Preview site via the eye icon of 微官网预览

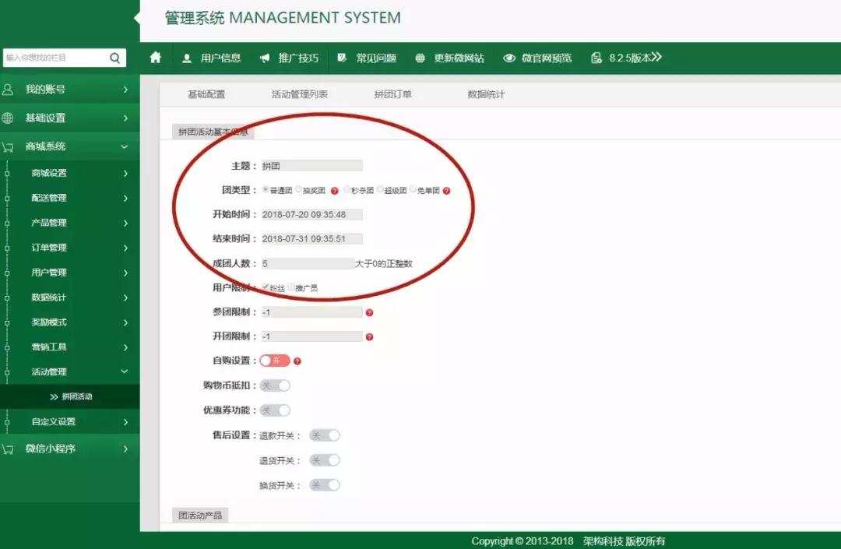coord(509,57)
